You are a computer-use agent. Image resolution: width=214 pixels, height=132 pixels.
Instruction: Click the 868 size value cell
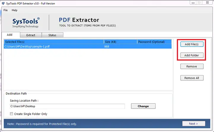(107, 46)
